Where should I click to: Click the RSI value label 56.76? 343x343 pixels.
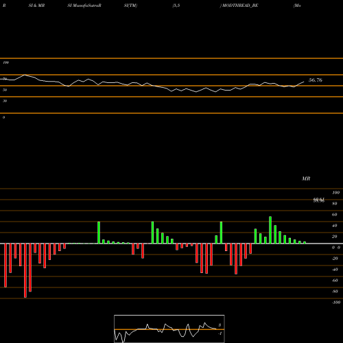coord(316,80)
